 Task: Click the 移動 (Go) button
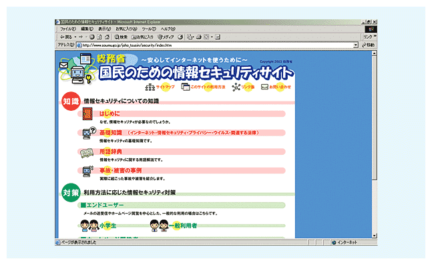pos(369,45)
